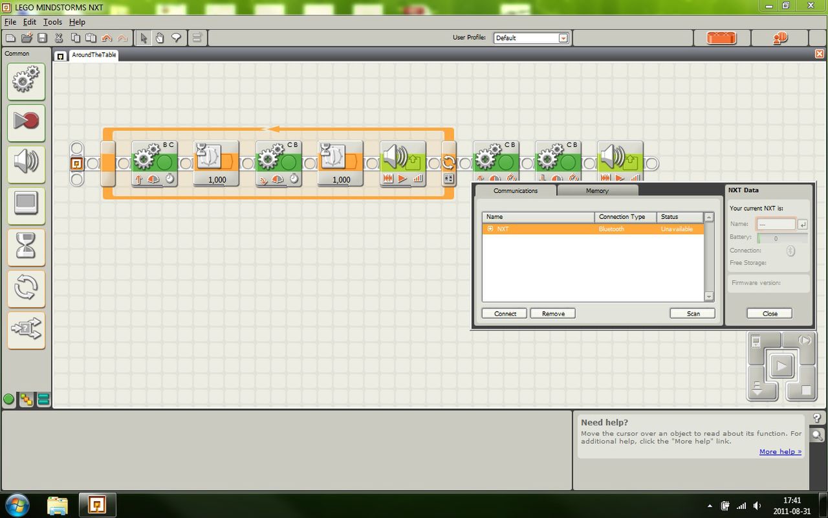Open the User Profile dropdown
The width and height of the screenshot is (828, 518).
(x=563, y=38)
